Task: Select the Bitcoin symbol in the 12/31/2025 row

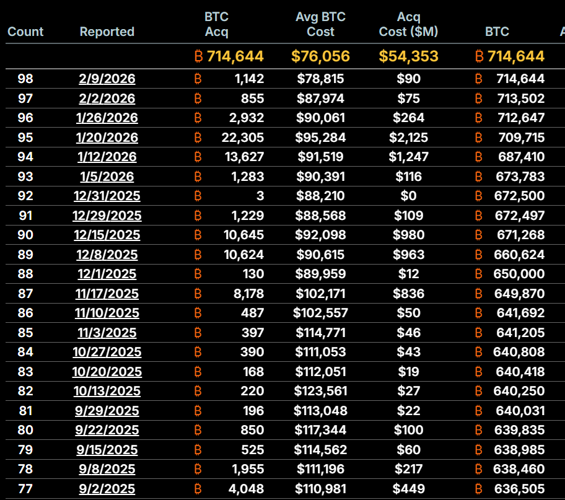Action: click(x=197, y=196)
